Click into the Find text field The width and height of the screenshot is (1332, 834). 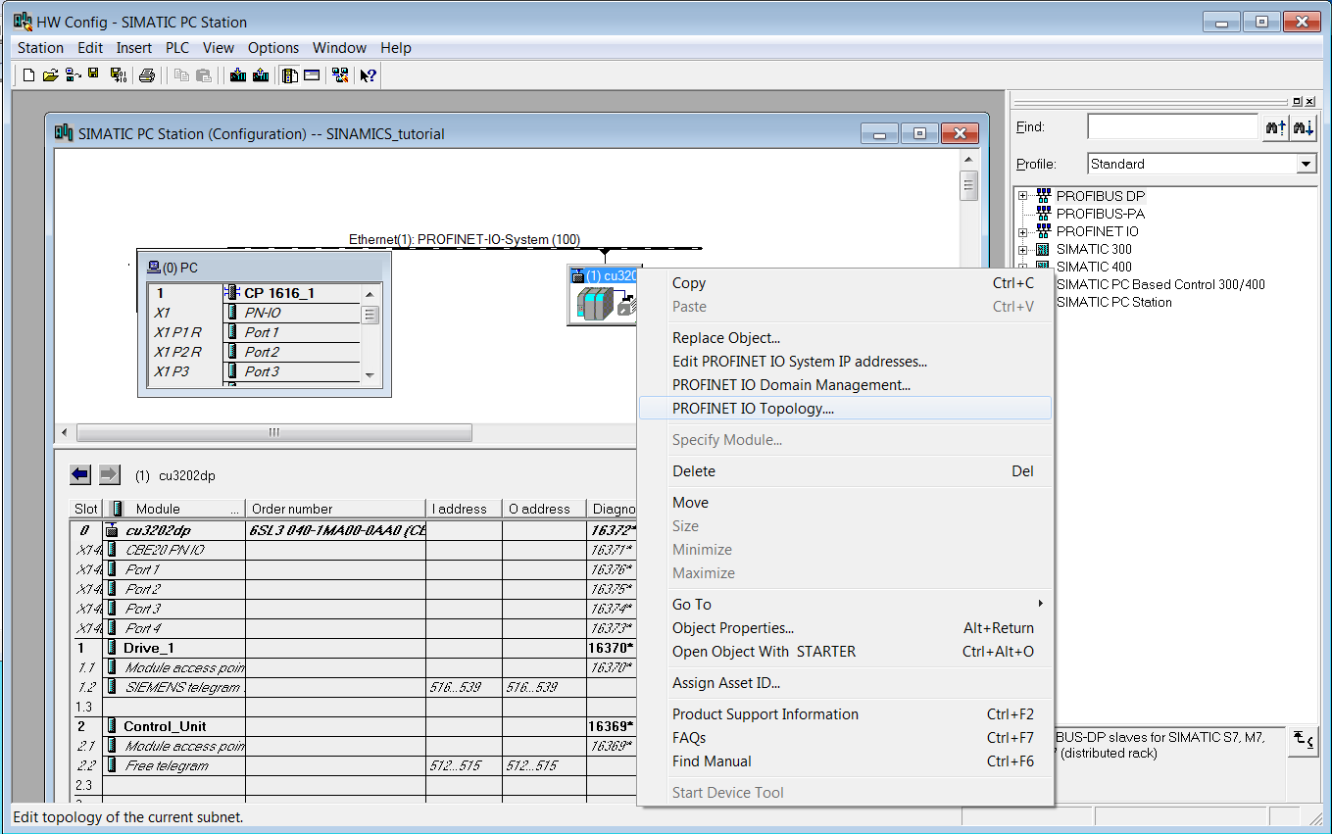pyautogui.click(x=1172, y=126)
